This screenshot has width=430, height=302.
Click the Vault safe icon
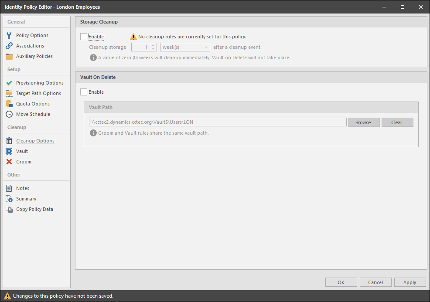pos(9,151)
